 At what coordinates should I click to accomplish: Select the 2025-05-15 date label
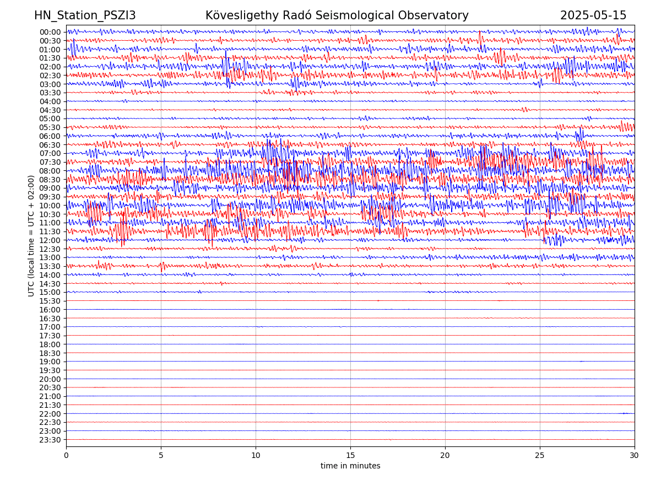point(593,15)
